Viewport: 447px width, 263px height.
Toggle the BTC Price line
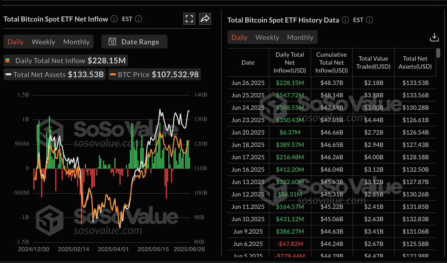pyautogui.click(x=155, y=74)
